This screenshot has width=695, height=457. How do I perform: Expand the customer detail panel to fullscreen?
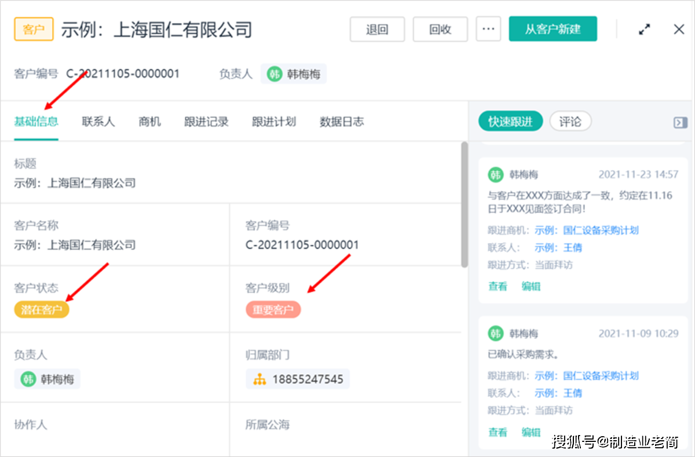(x=644, y=30)
